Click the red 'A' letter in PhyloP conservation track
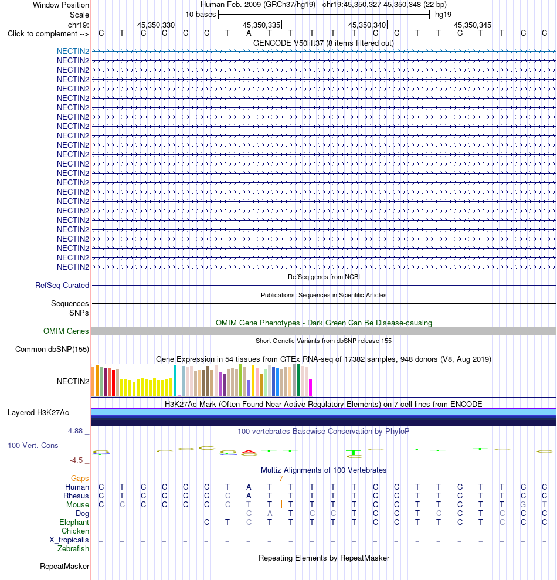557x580 pixels. click(249, 452)
